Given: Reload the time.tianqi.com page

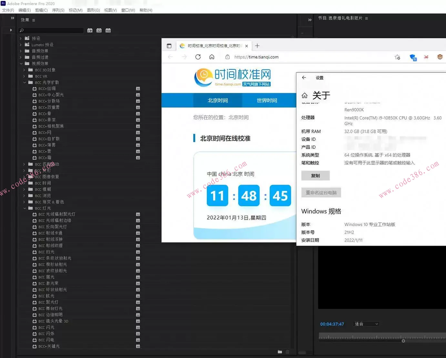Looking at the screenshot, I should (198, 57).
